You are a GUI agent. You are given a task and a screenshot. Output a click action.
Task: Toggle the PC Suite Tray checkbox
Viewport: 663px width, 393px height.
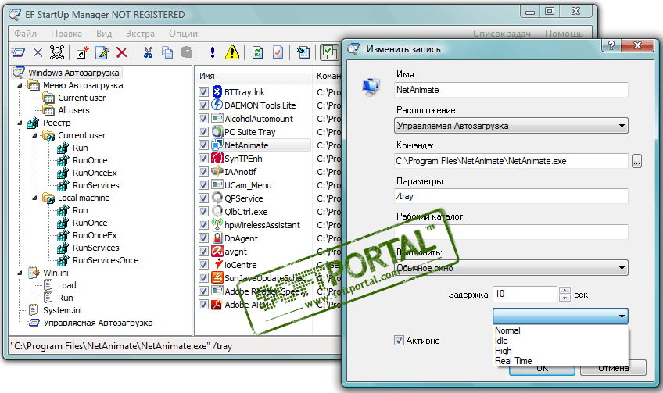tap(203, 131)
